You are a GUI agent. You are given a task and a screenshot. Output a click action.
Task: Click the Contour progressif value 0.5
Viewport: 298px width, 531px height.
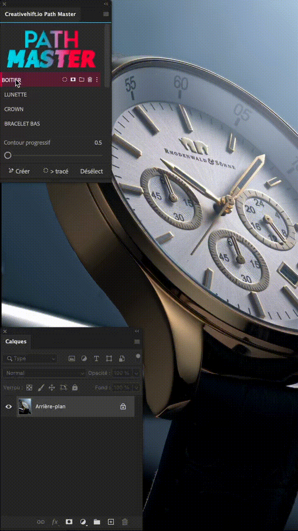98,143
